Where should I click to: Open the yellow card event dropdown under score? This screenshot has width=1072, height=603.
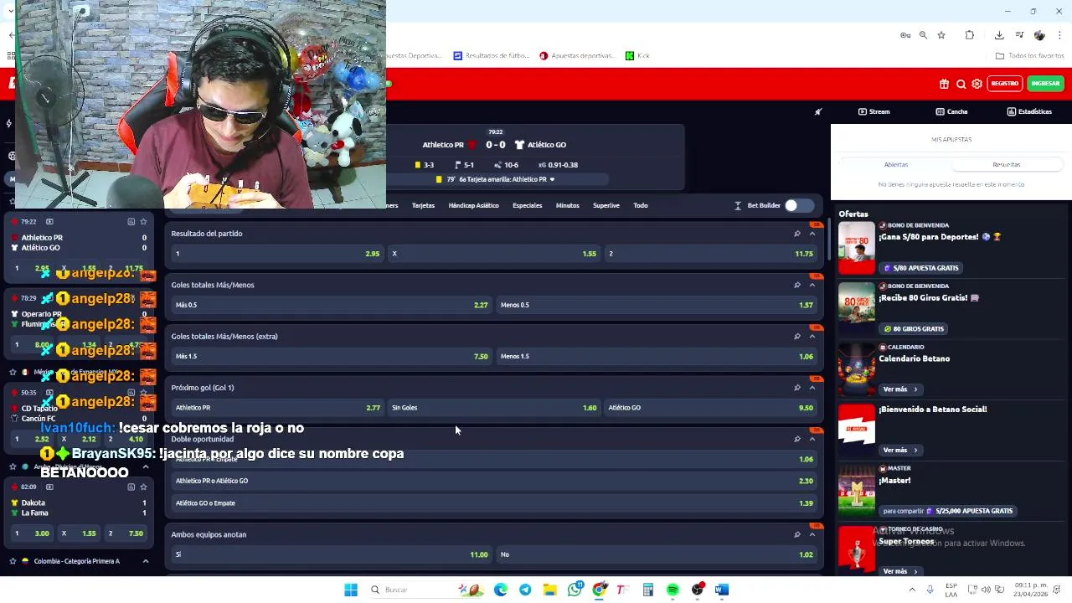[552, 179]
